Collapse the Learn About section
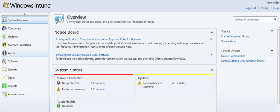 pyautogui.click(x=272, y=51)
